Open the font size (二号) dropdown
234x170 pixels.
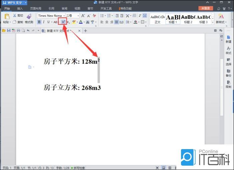[78, 16]
